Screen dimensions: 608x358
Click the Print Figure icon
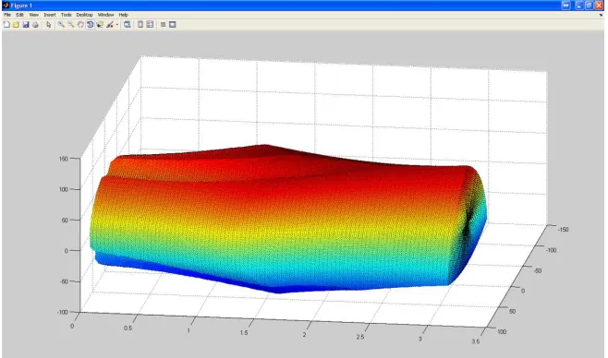35,25
